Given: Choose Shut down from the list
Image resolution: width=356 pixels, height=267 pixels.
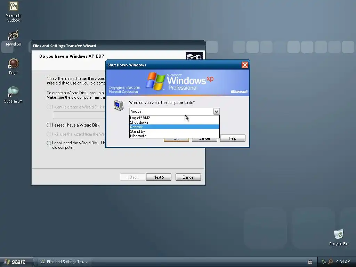Looking at the screenshot, I should coord(175,122).
